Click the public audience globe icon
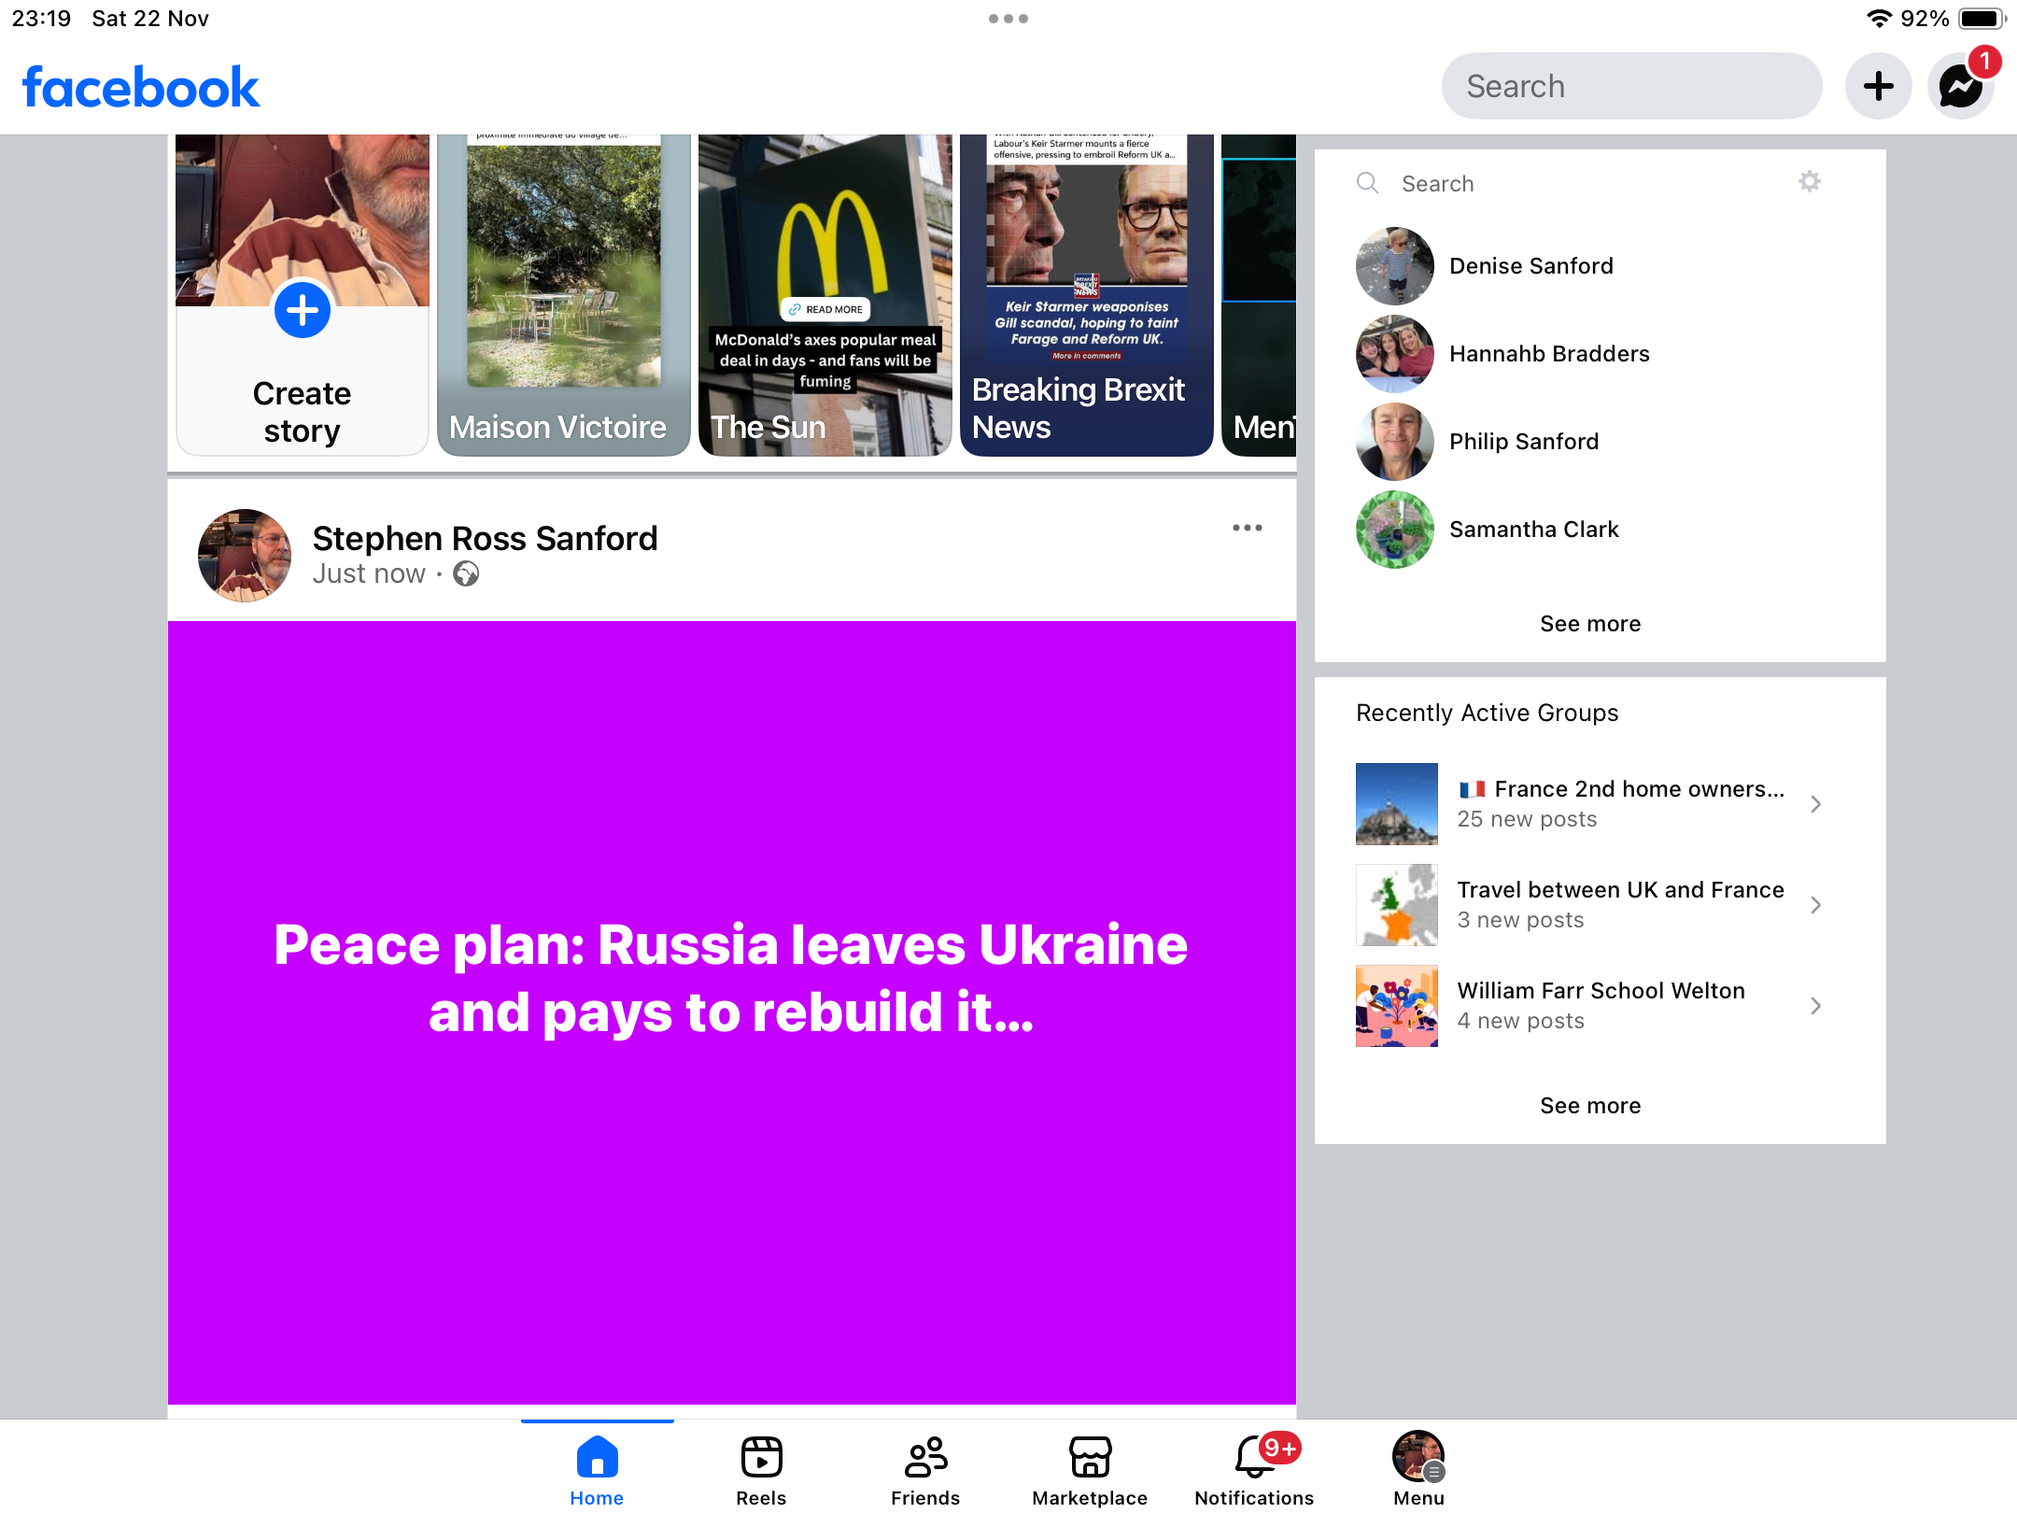Viewport: 2017px width, 1513px height. [x=466, y=573]
